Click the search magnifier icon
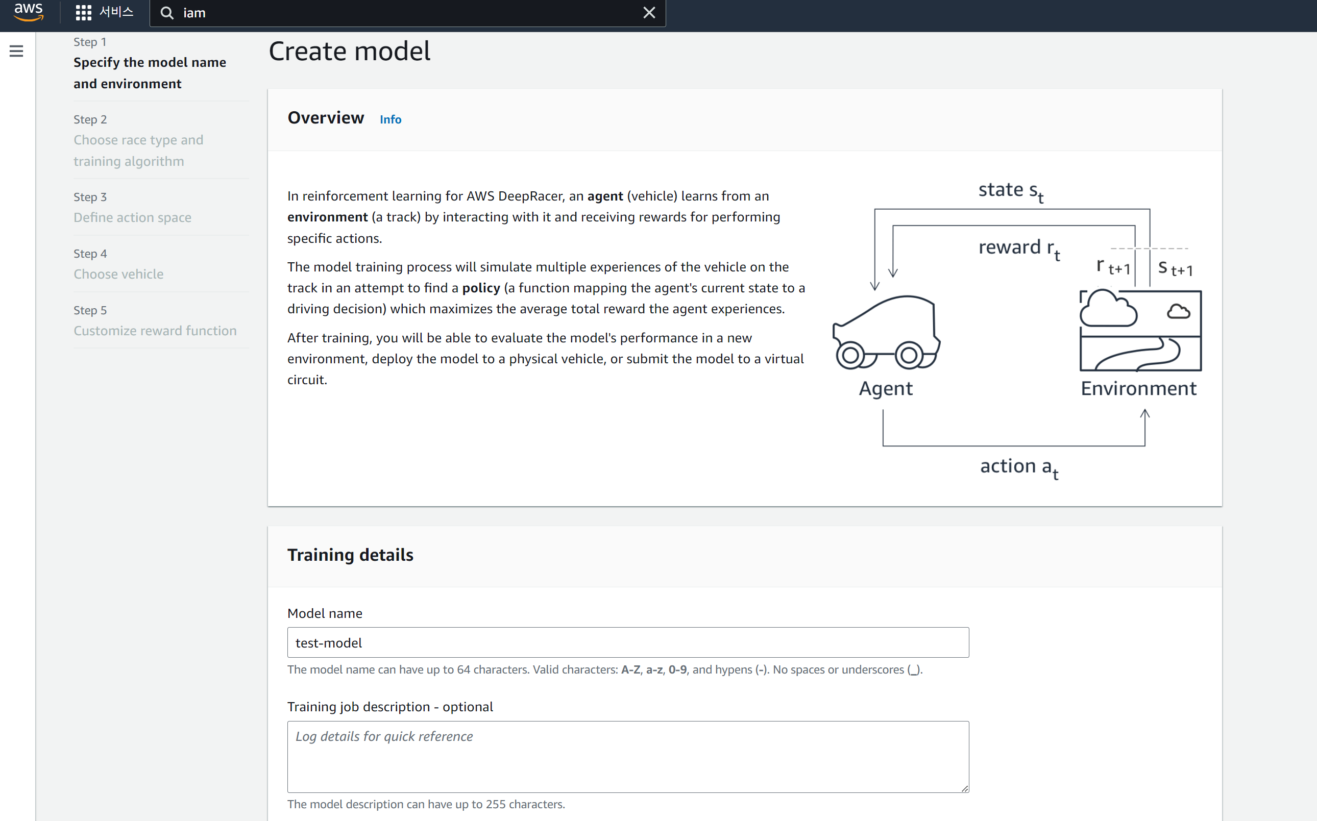The width and height of the screenshot is (1317, 821). (167, 13)
